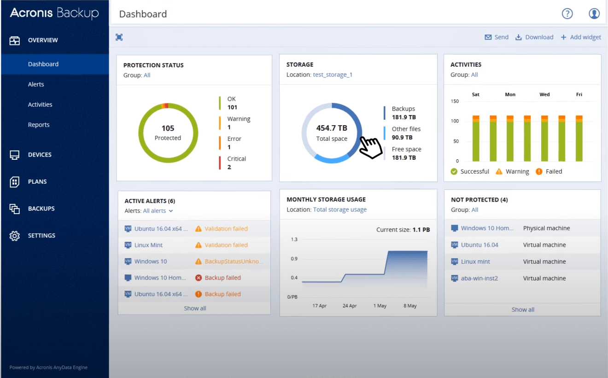Expand the All alerts filter dropdown
Image resolution: width=608 pixels, height=378 pixels.
coord(157,210)
